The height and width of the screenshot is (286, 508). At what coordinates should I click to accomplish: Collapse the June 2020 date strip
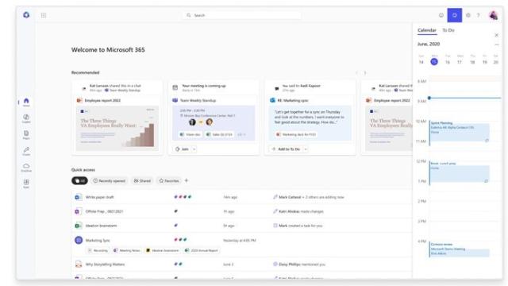point(497,44)
